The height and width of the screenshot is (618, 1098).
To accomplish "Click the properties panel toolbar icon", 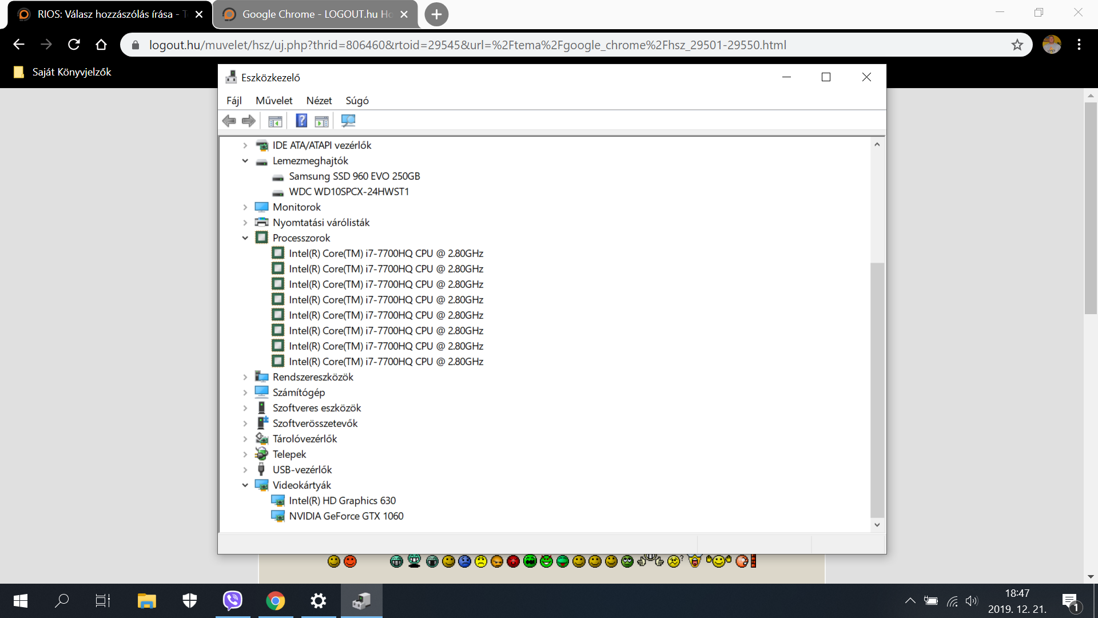I will click(322, 121).
